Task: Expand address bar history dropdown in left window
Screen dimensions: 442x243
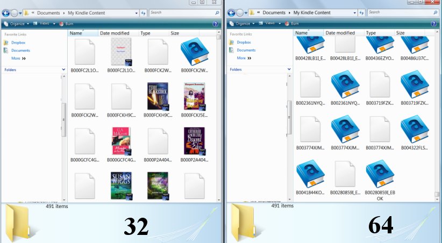Action: (x=137, y=13)
